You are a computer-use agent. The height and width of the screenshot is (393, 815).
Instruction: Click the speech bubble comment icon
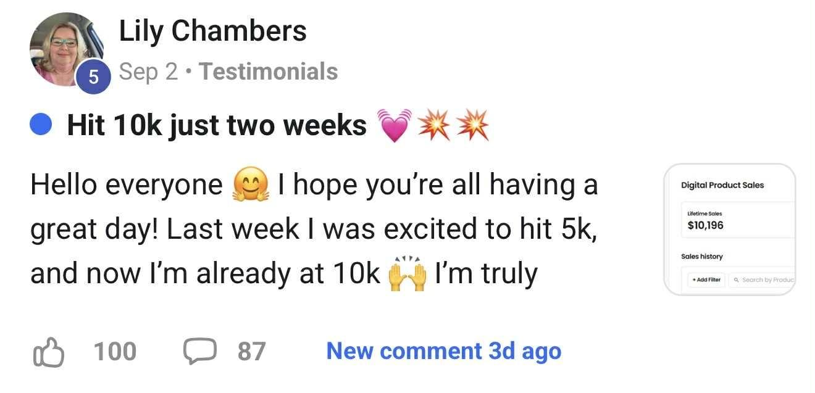coord(198,352)
